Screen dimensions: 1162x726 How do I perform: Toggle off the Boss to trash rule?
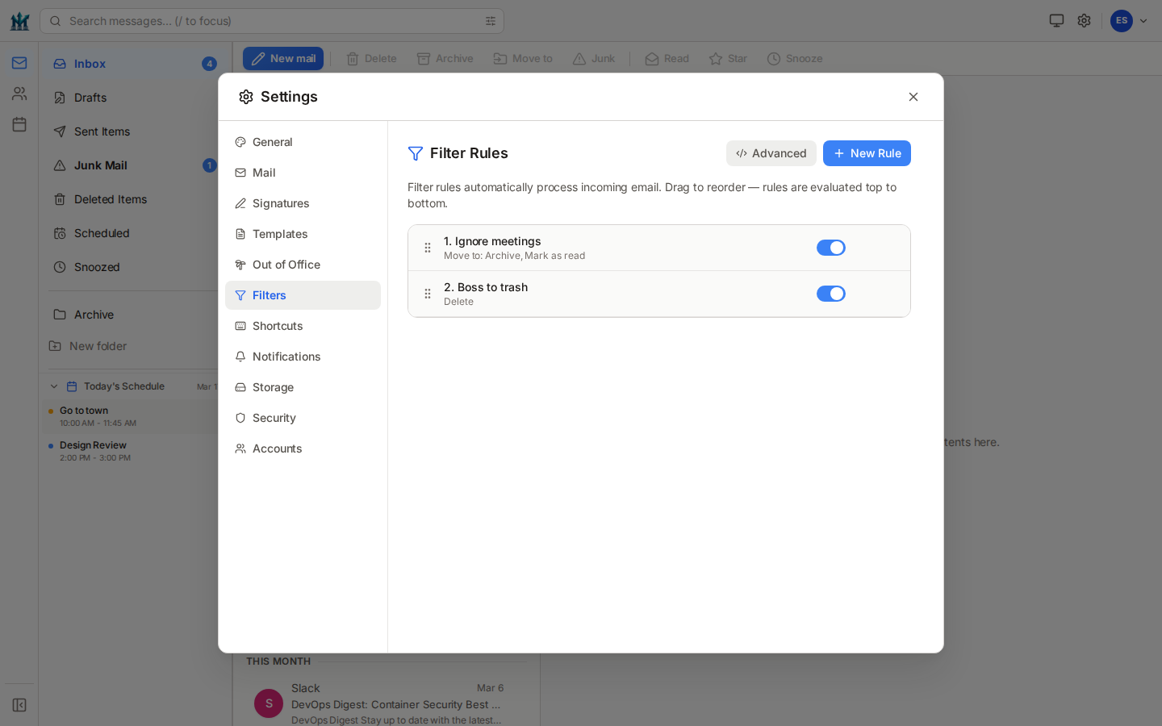pyautogui.click(x=830, y=294)
